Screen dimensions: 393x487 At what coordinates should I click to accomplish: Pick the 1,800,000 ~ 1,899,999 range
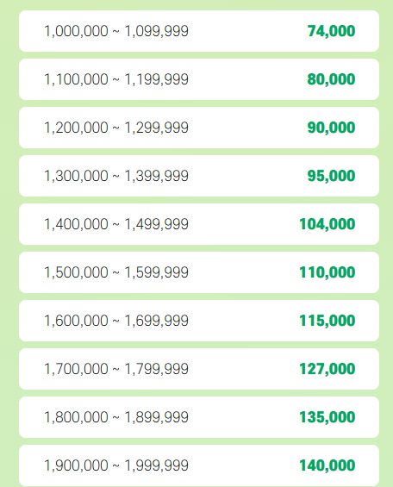[x=116, y=417]
